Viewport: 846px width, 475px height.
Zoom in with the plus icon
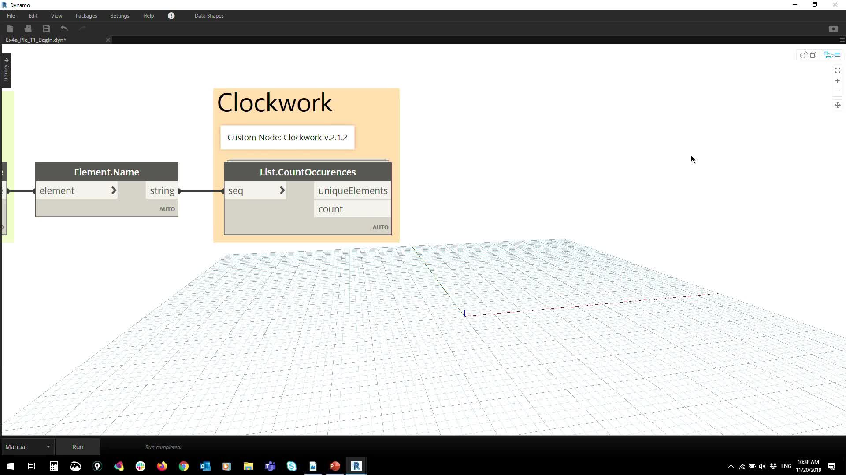(837, 81)
